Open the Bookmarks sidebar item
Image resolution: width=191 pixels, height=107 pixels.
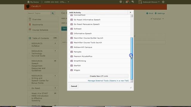pyautogui.click(x=43, y=25)
